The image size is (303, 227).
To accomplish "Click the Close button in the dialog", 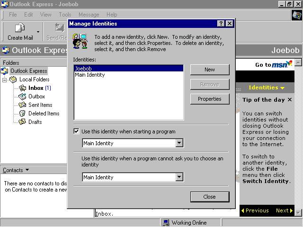I will [210, 197].
